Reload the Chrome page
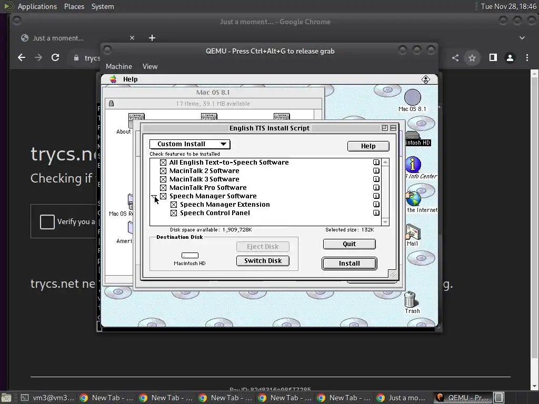This screenshot has width=539, height=404. 55,58
